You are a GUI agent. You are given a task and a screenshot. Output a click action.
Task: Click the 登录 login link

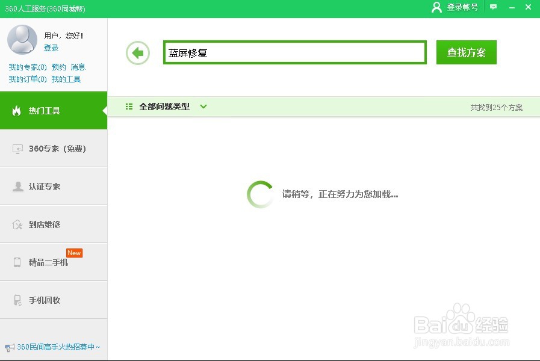click(x=52, y=48)
